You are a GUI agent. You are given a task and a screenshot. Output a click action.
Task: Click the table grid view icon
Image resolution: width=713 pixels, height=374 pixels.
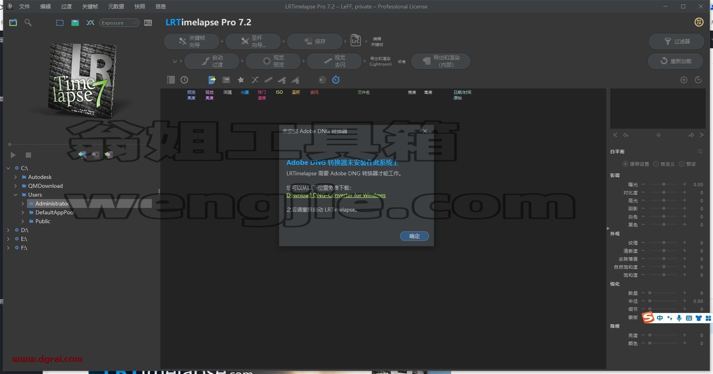[x=171, y=80]
